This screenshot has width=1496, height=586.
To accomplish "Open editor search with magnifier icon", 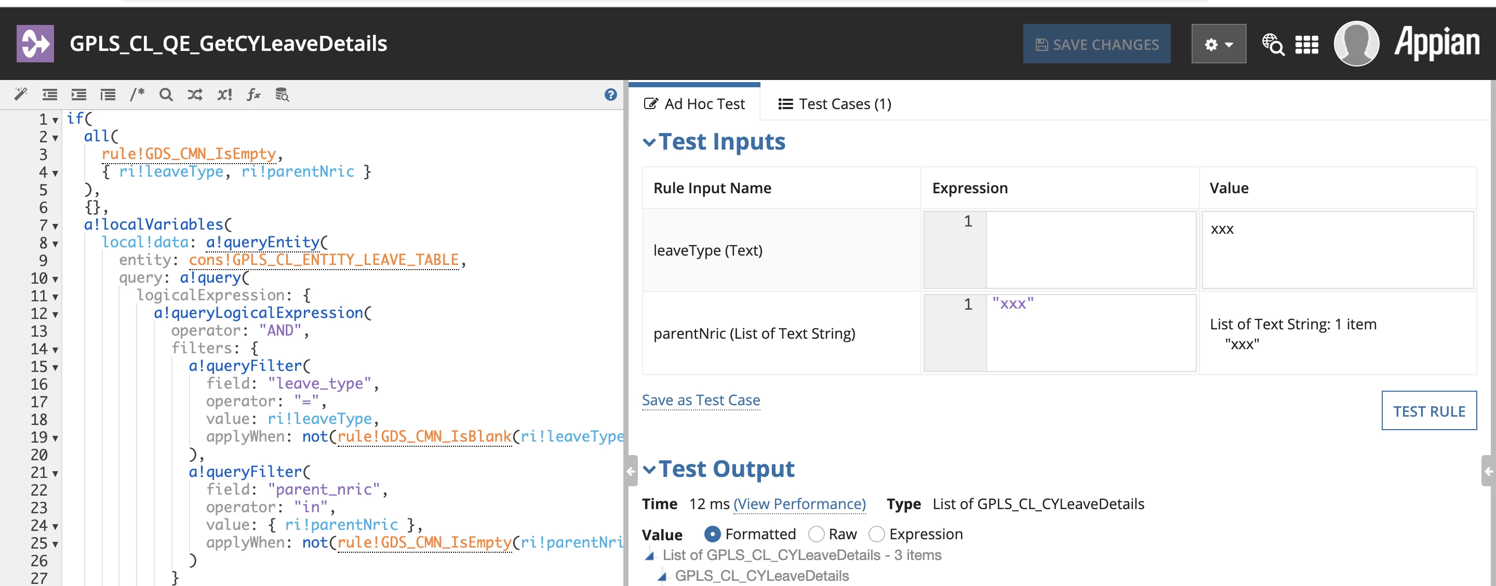I will pyautogui.click(x=166, y=94).
